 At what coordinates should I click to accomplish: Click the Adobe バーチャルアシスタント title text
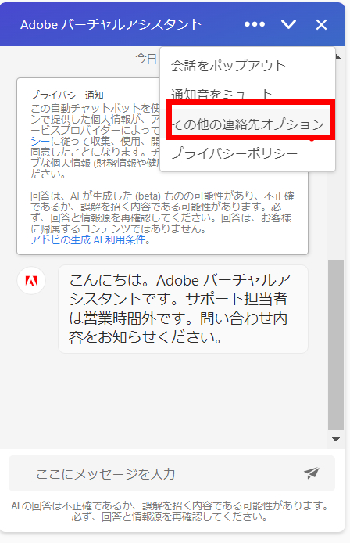pyautogui.click(x=111, y=24)
